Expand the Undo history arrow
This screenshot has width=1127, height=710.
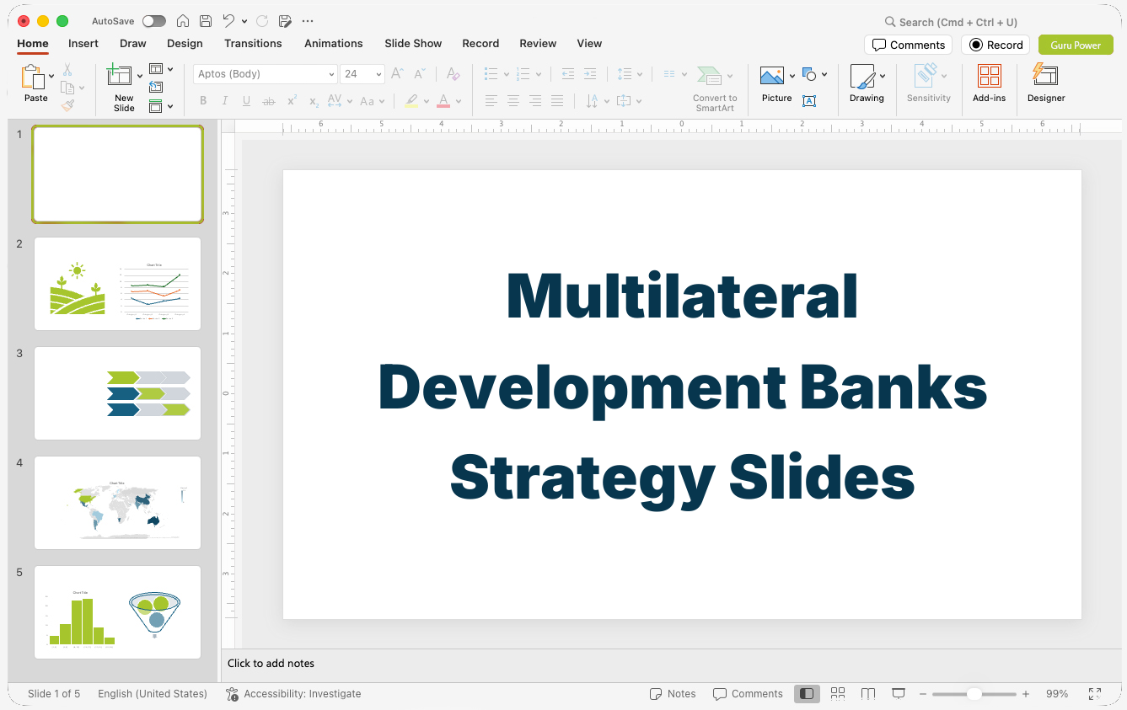point(244,21)
